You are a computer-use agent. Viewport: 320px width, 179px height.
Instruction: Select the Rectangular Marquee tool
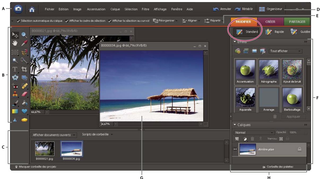[15, 52]
